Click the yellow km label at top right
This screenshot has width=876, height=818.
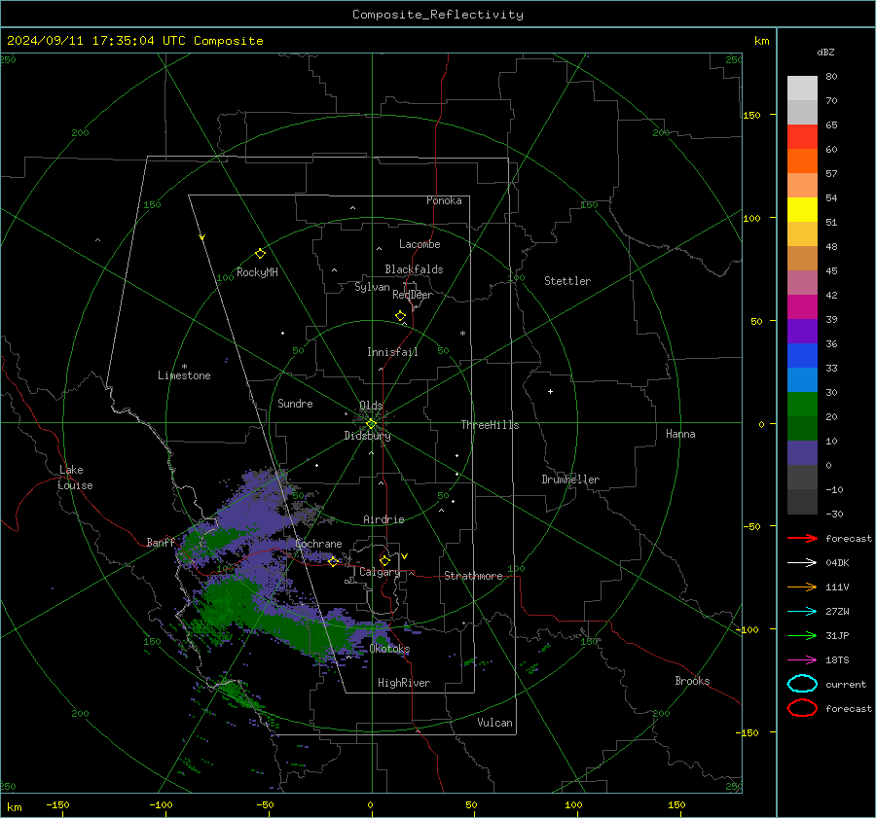(761, 41)
